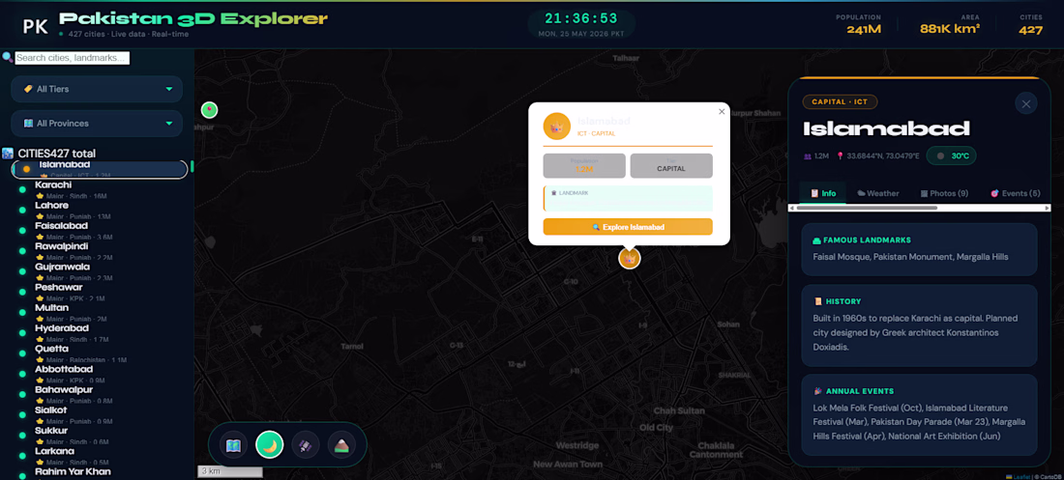The height and width of the screenshot is (480, 1064).
Task: Click the Leaflet attribution link
Action: pyautogui.click(x=1019, y=476)
